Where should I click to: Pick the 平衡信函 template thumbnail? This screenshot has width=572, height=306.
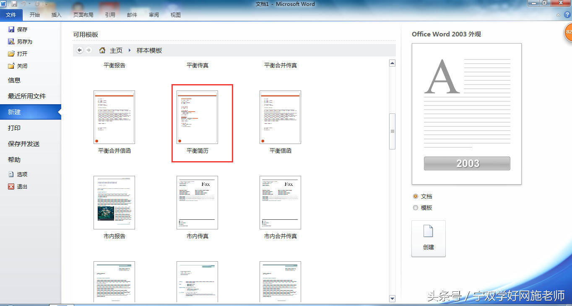tap(280, 117)
